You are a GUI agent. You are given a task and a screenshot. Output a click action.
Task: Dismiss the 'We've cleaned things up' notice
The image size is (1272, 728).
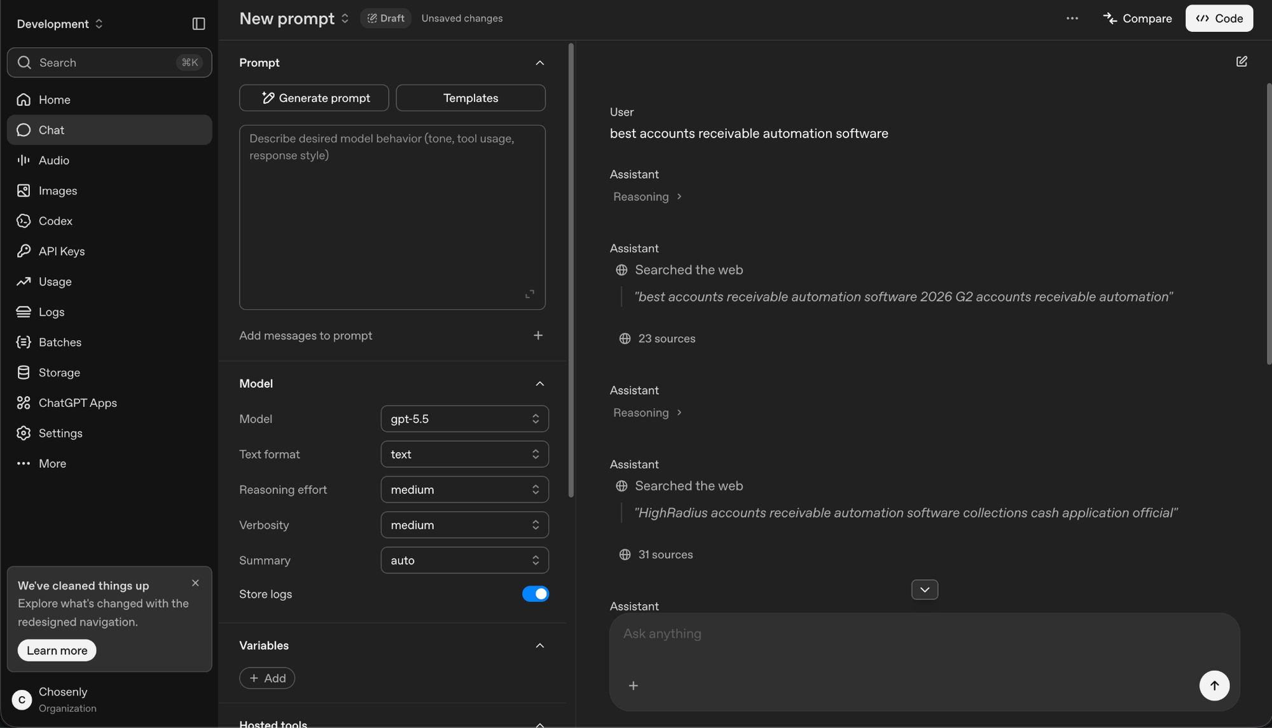195,583
